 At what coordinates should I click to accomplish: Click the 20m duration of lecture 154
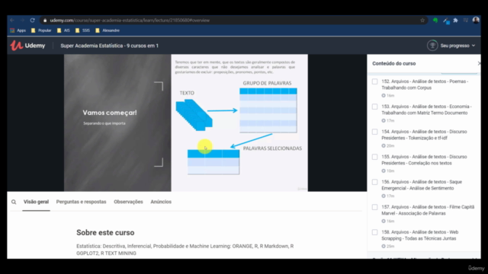tap(390, 145)
